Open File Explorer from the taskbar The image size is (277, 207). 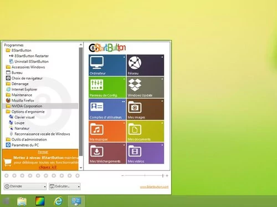[x=22, y=201]
